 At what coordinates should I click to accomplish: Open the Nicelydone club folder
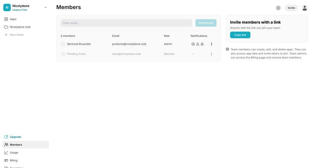(x=20, y=27)
